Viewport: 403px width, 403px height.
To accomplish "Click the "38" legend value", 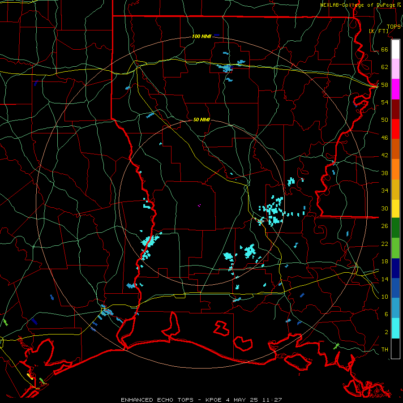I will point(385,173).
